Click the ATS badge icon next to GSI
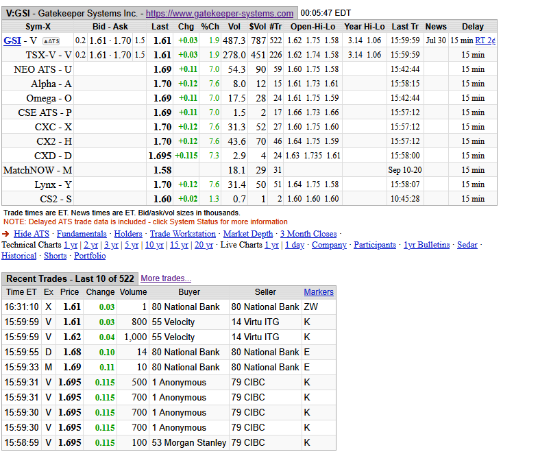 [51, 40]
